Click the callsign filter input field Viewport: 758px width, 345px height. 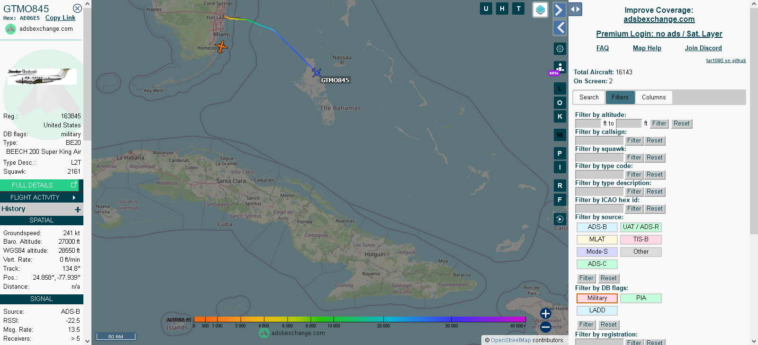599,141
